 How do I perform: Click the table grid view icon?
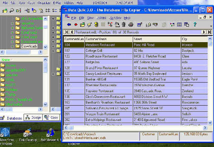179,25
